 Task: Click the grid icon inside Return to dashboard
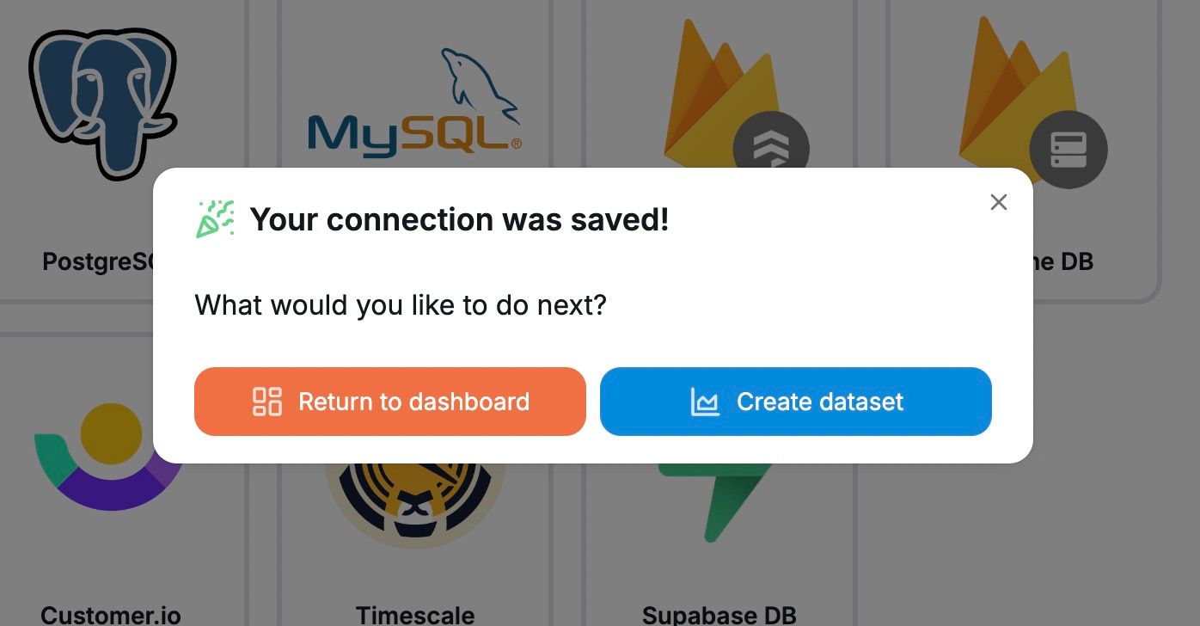point(269,401)
